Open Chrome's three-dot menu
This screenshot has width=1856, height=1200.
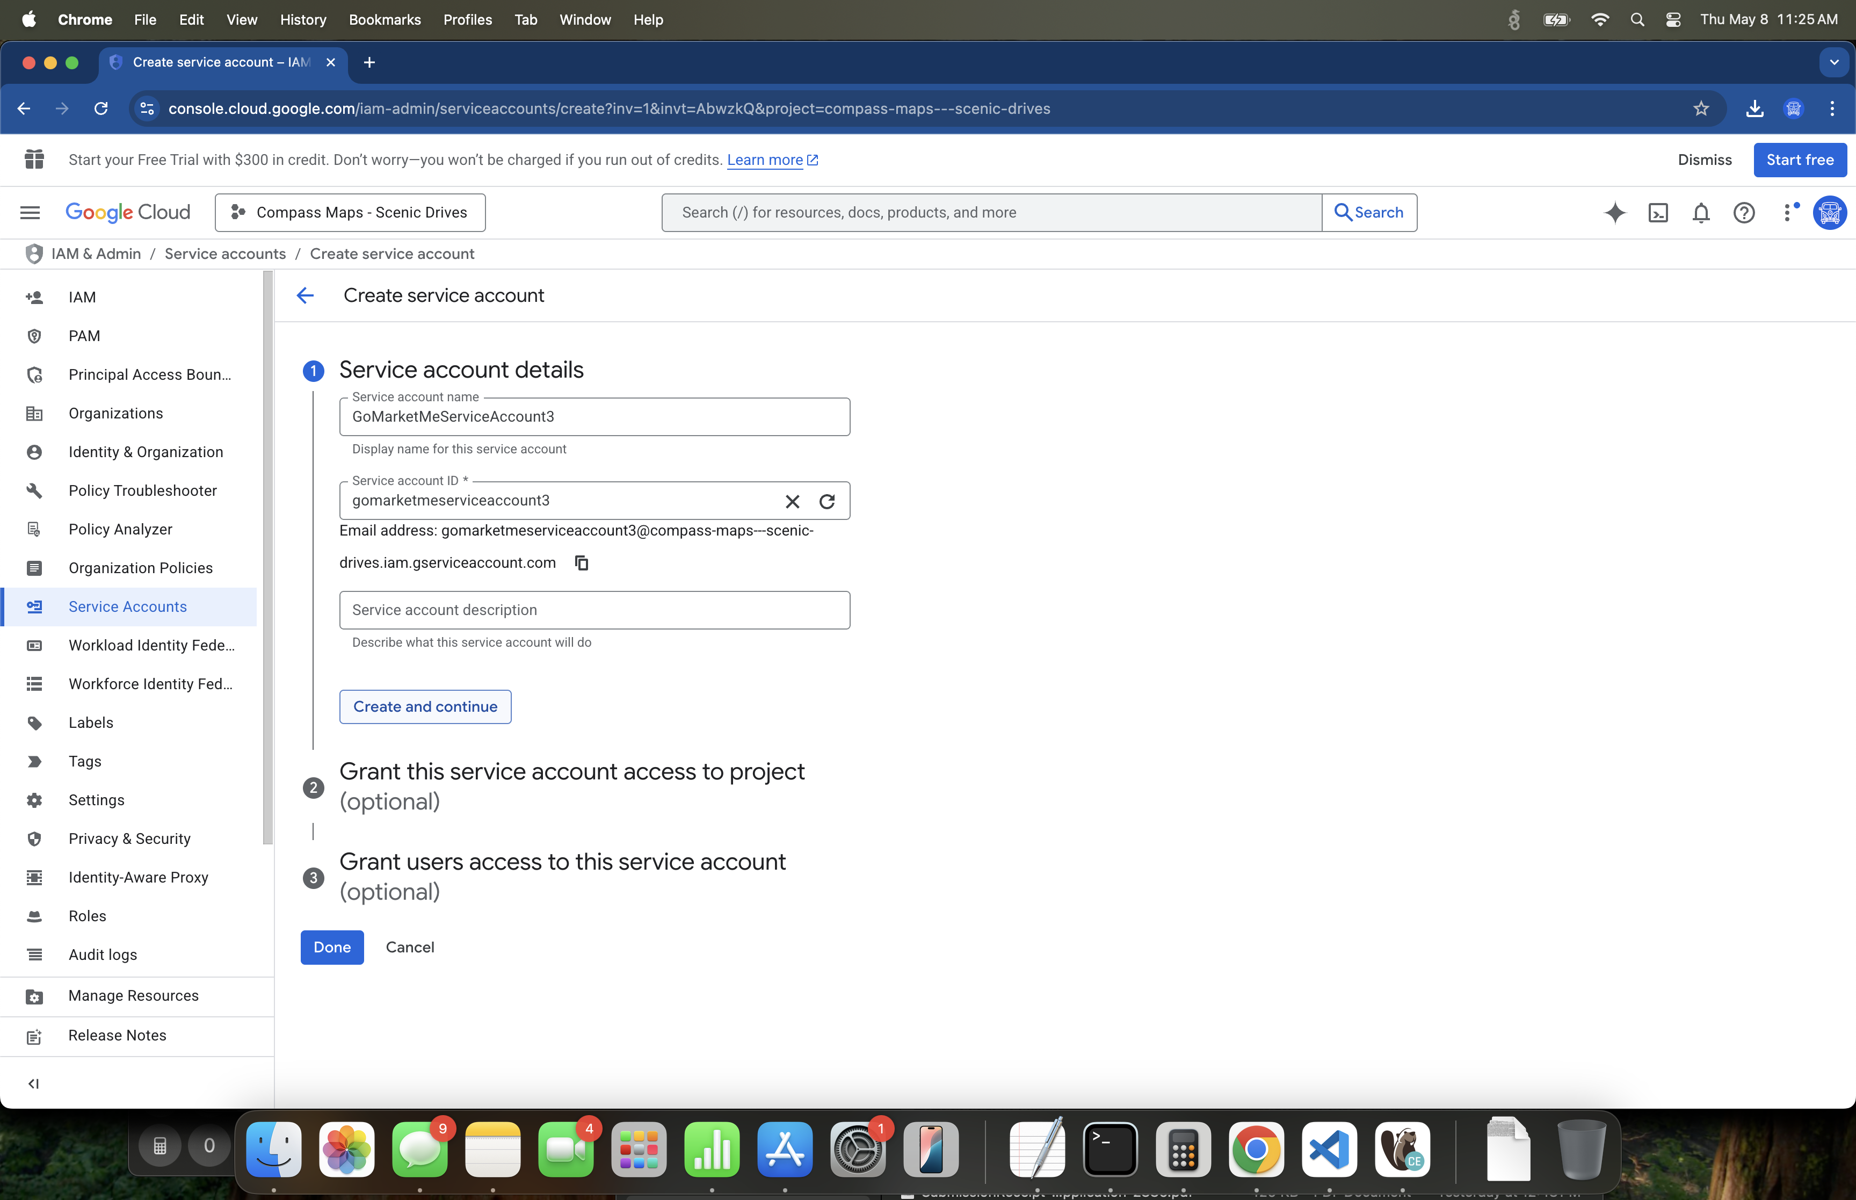click(x=1832, y=109)
